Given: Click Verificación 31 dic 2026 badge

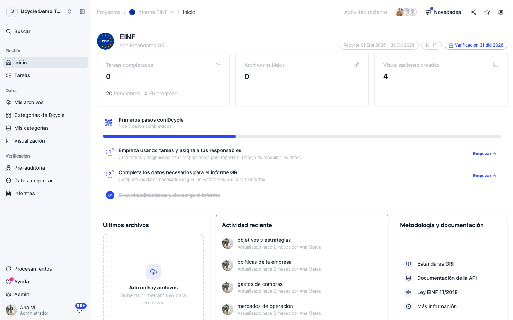Looking at the screenshot, I should point(476,45).
